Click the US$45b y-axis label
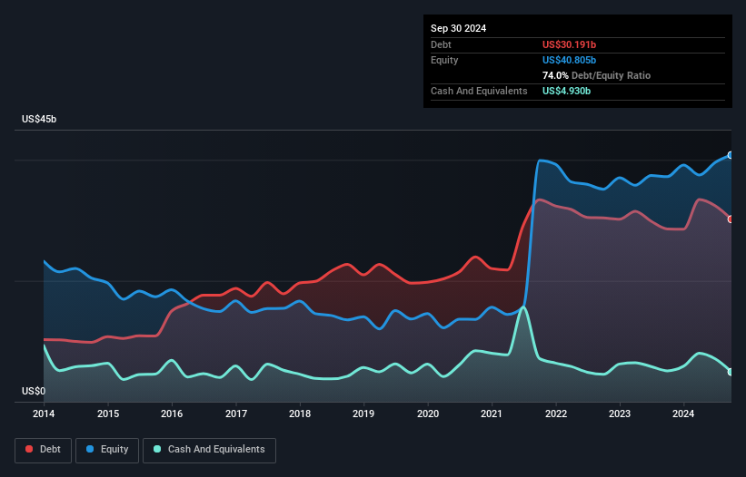746x477 pixels. click(39, 119)
